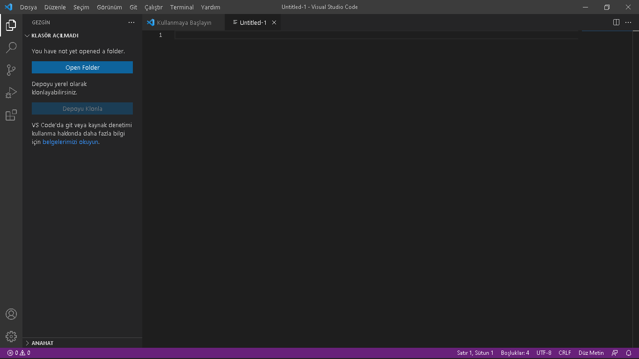Switch to Kullanmaya Başlayın tab

coord(183,22)
